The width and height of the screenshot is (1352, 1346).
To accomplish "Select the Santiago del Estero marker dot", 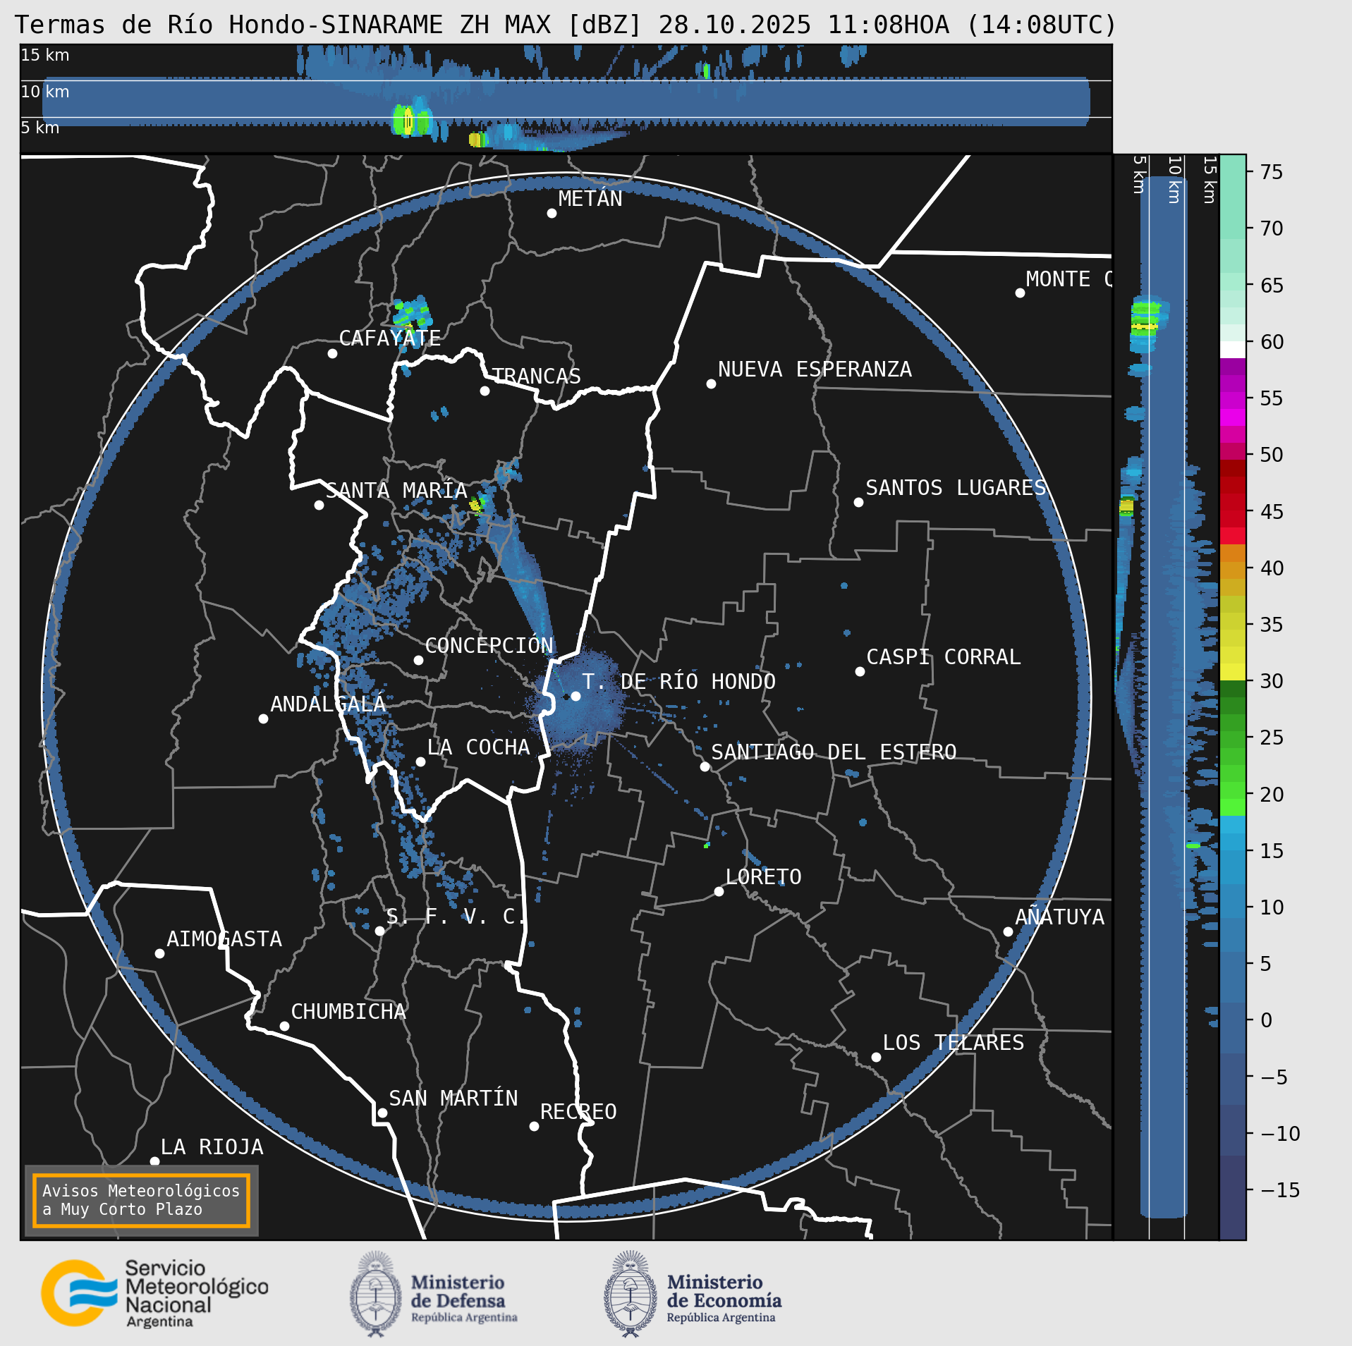I will click(x=705, y=766).
